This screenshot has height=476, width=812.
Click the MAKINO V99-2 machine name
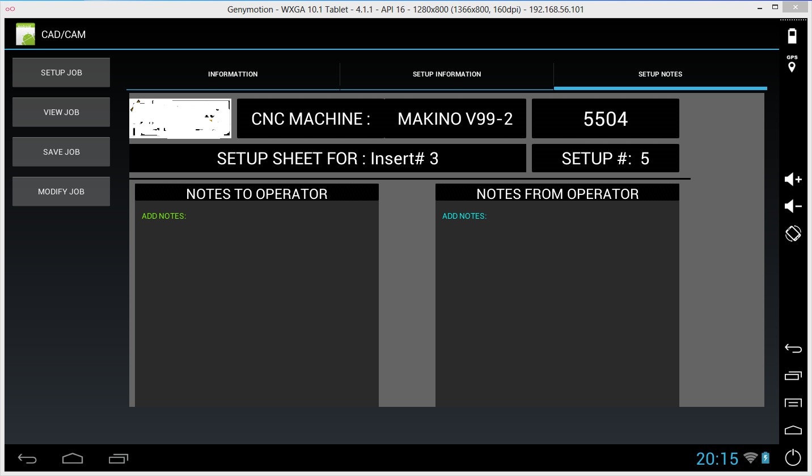(455, 118)
